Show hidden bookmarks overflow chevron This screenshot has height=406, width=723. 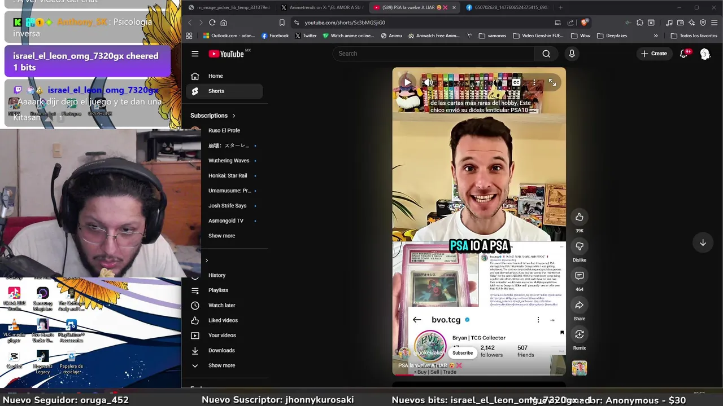tap(656, 36)
